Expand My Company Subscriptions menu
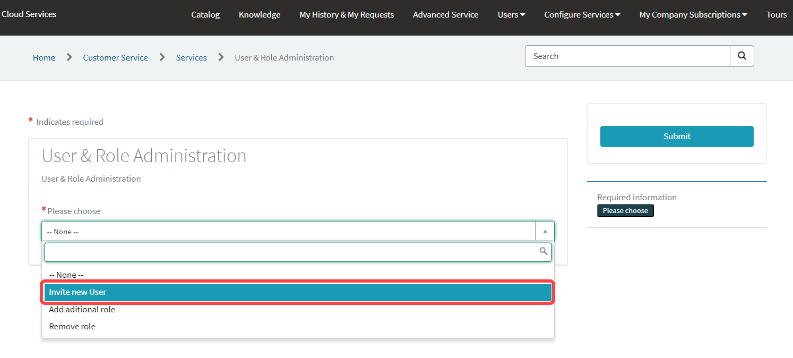793x358 pixels. tap(693, 15)
